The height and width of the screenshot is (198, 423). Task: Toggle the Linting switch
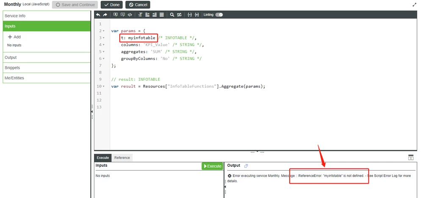pos(219,15)
